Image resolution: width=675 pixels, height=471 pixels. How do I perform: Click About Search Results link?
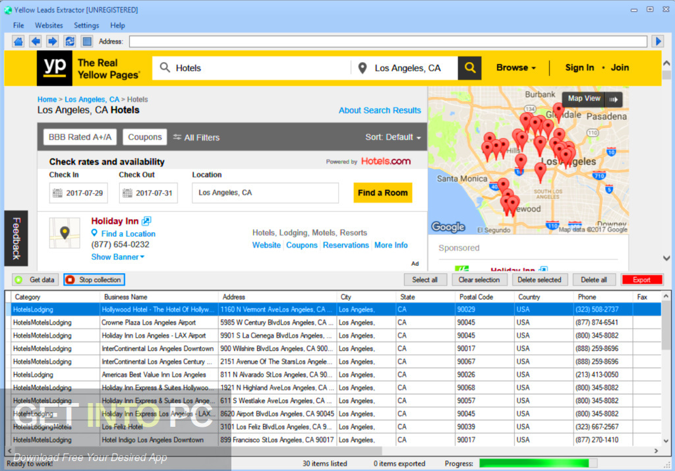379,110
